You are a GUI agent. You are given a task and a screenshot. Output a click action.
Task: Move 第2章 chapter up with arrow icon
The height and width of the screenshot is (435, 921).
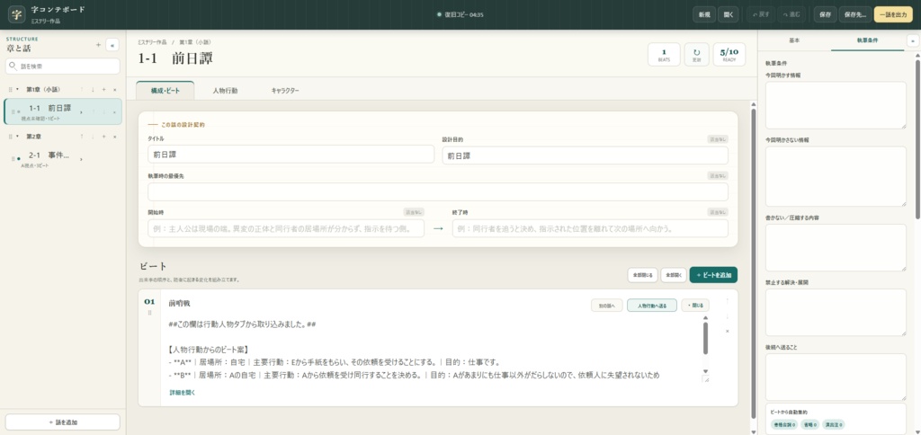[x=81, y=137]
